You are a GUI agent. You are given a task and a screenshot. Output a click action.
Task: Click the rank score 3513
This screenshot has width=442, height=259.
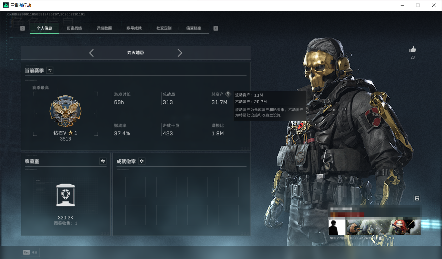(x=66, y=139)
